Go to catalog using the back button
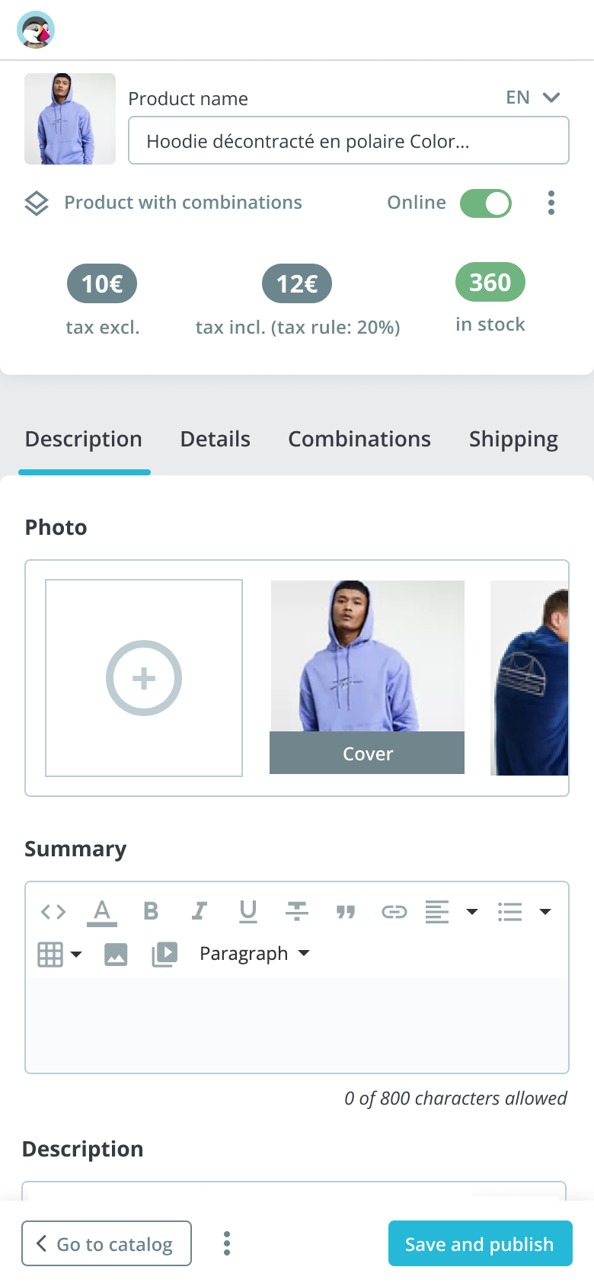 106,1243
